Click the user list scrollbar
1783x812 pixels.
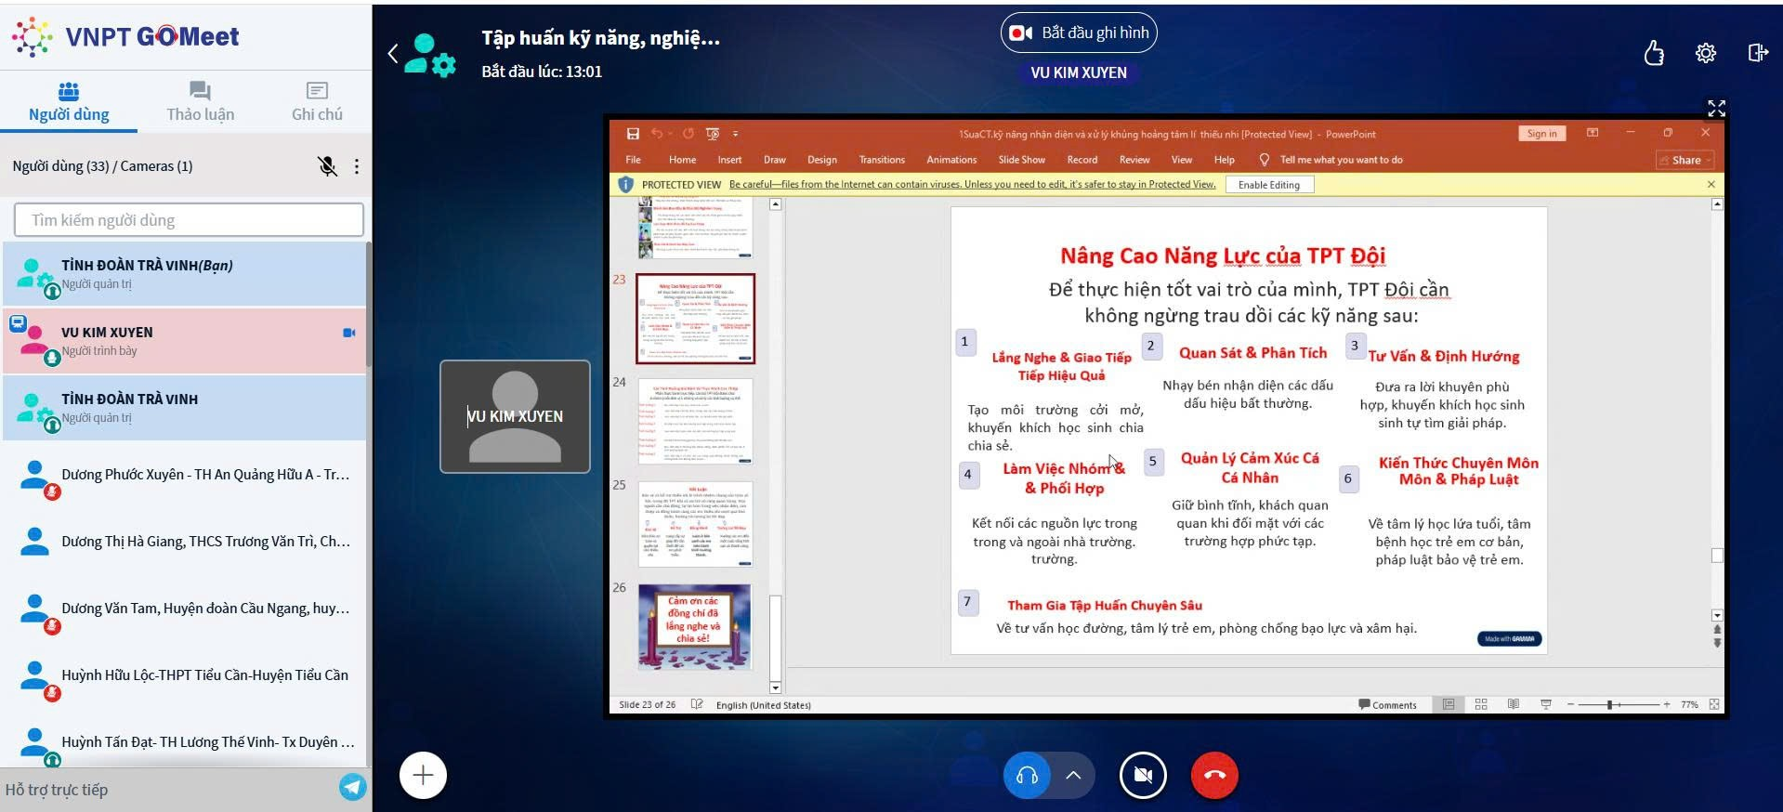368,307
